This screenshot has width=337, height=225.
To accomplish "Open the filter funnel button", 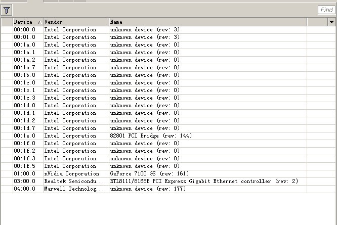I will click(7, 10).
